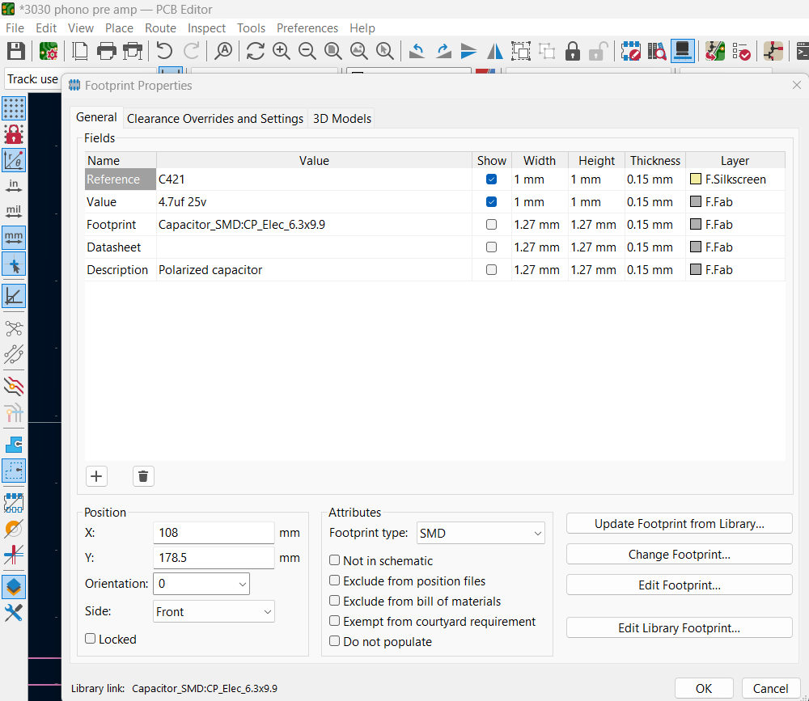
Task: Lock selected items padlock icon
Action: pyautogui.click(x=573, y=51)
